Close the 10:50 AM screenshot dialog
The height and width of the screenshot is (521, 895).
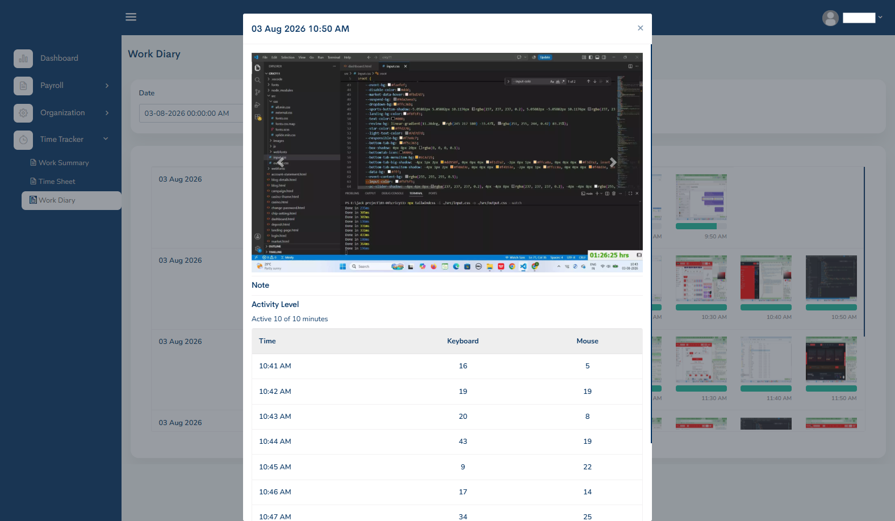640,28
